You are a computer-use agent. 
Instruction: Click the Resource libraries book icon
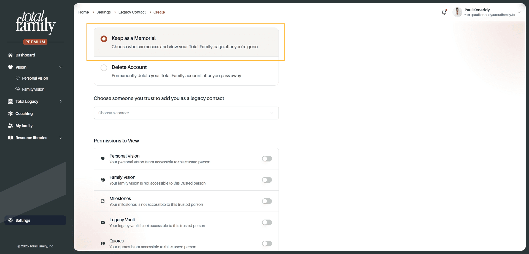[10, 138]
